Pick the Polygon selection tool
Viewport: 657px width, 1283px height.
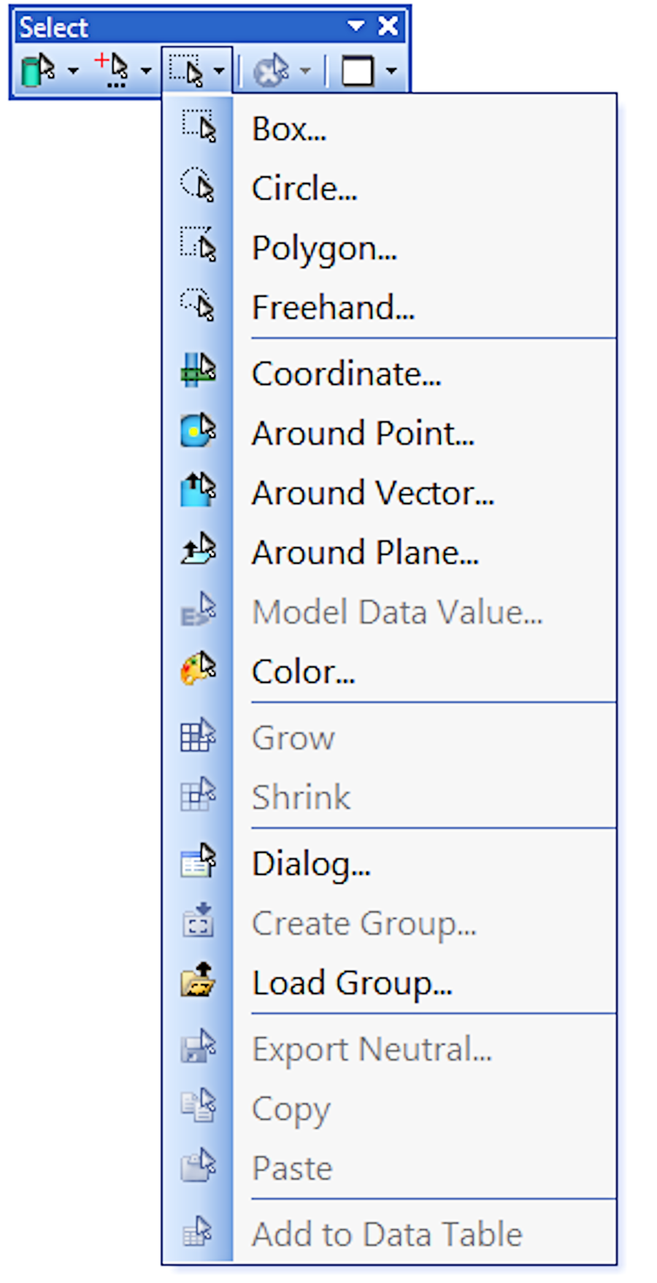[323, 248]
